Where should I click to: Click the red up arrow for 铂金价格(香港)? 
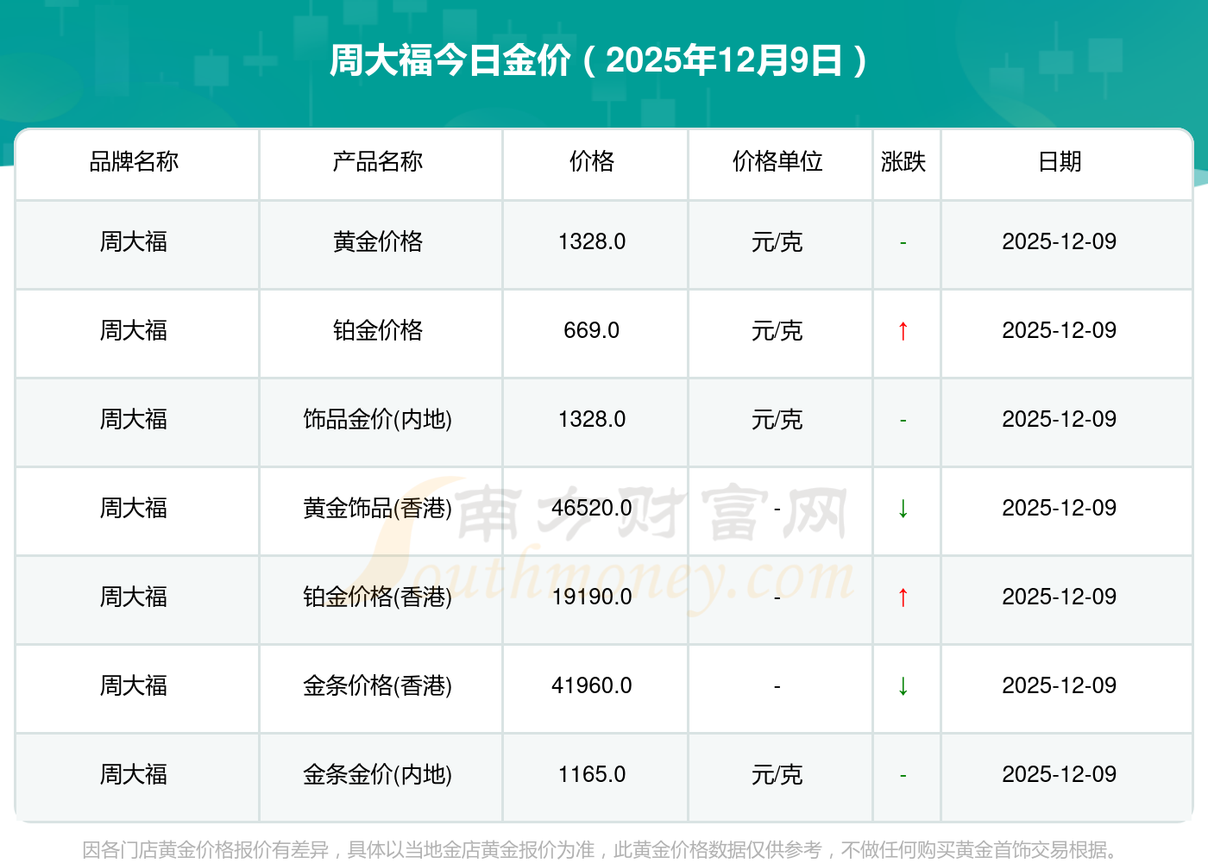click(903, 597)
